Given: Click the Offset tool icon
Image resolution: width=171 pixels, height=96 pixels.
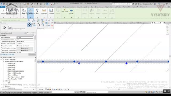Looking at the screenshot, I should (34, 21).
